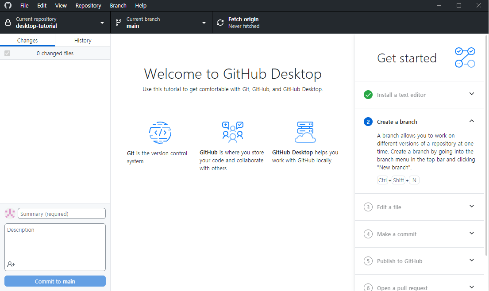Screen dimensions: 489x291
Task: Click the 'Install a text editor' step title
Action: (401, 95)
